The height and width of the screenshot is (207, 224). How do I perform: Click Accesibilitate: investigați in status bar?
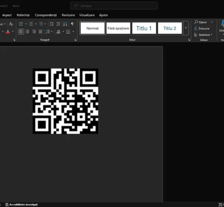[22, 205]
